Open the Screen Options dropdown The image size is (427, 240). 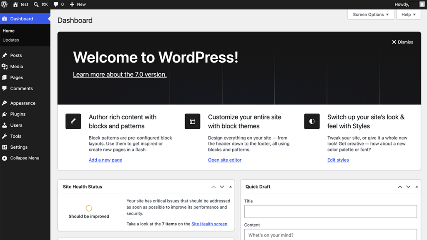coord(370,15)
